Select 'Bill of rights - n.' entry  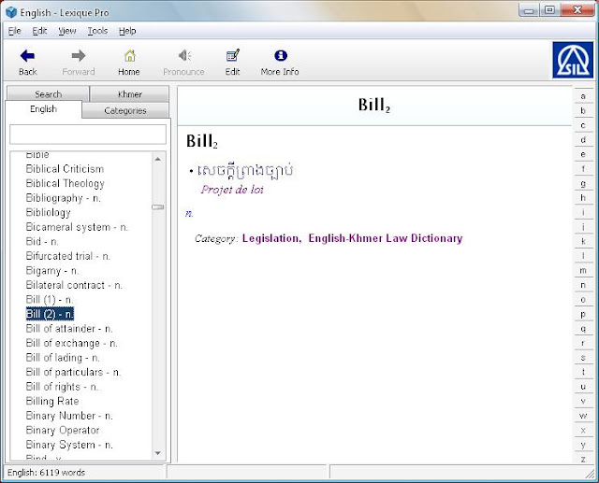click(x=62, y=387)
